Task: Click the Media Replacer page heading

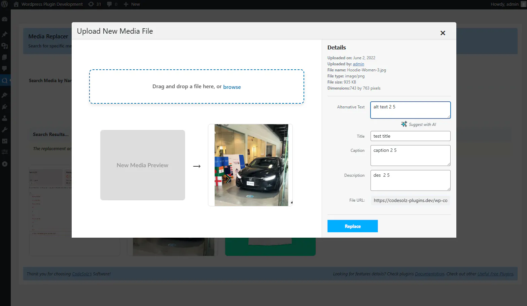Action: pos(48,36)
